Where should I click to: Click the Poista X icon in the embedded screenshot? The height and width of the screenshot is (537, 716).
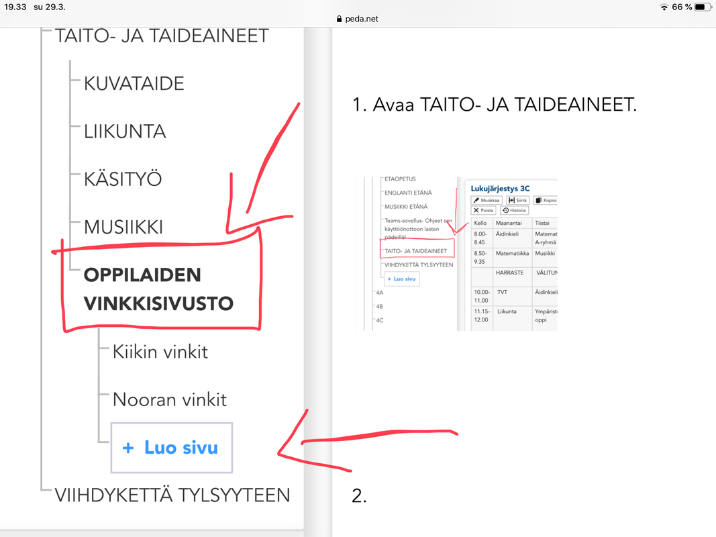pos(476,210)
